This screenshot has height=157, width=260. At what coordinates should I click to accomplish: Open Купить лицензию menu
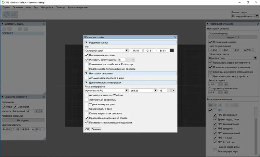[x=78, y=7]
